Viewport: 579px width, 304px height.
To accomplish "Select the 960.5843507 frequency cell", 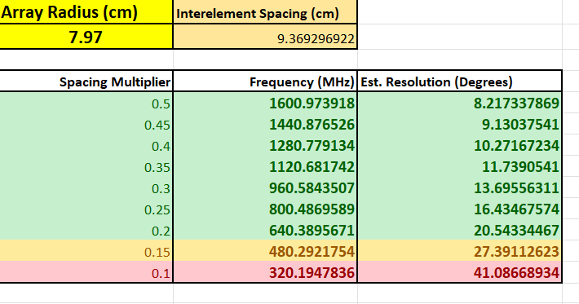I will [x=265, y=187].
